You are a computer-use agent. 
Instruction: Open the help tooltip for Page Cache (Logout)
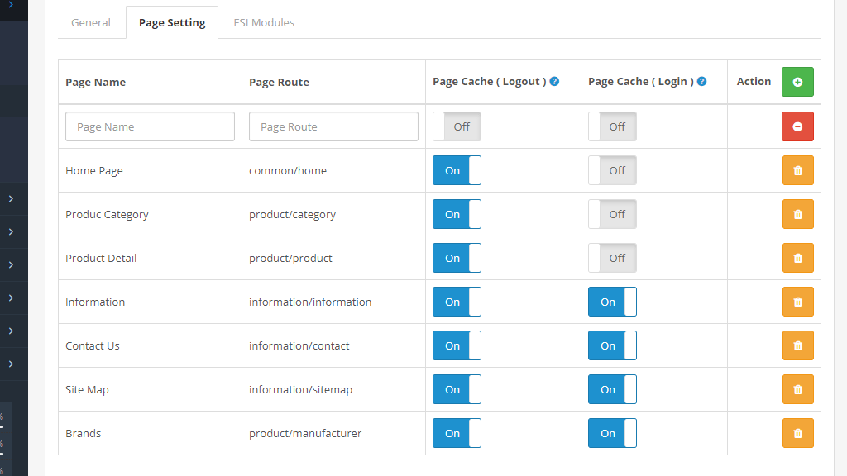(554, 81)
